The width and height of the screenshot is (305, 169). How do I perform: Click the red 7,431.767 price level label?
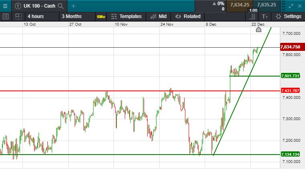pos(291,91)
